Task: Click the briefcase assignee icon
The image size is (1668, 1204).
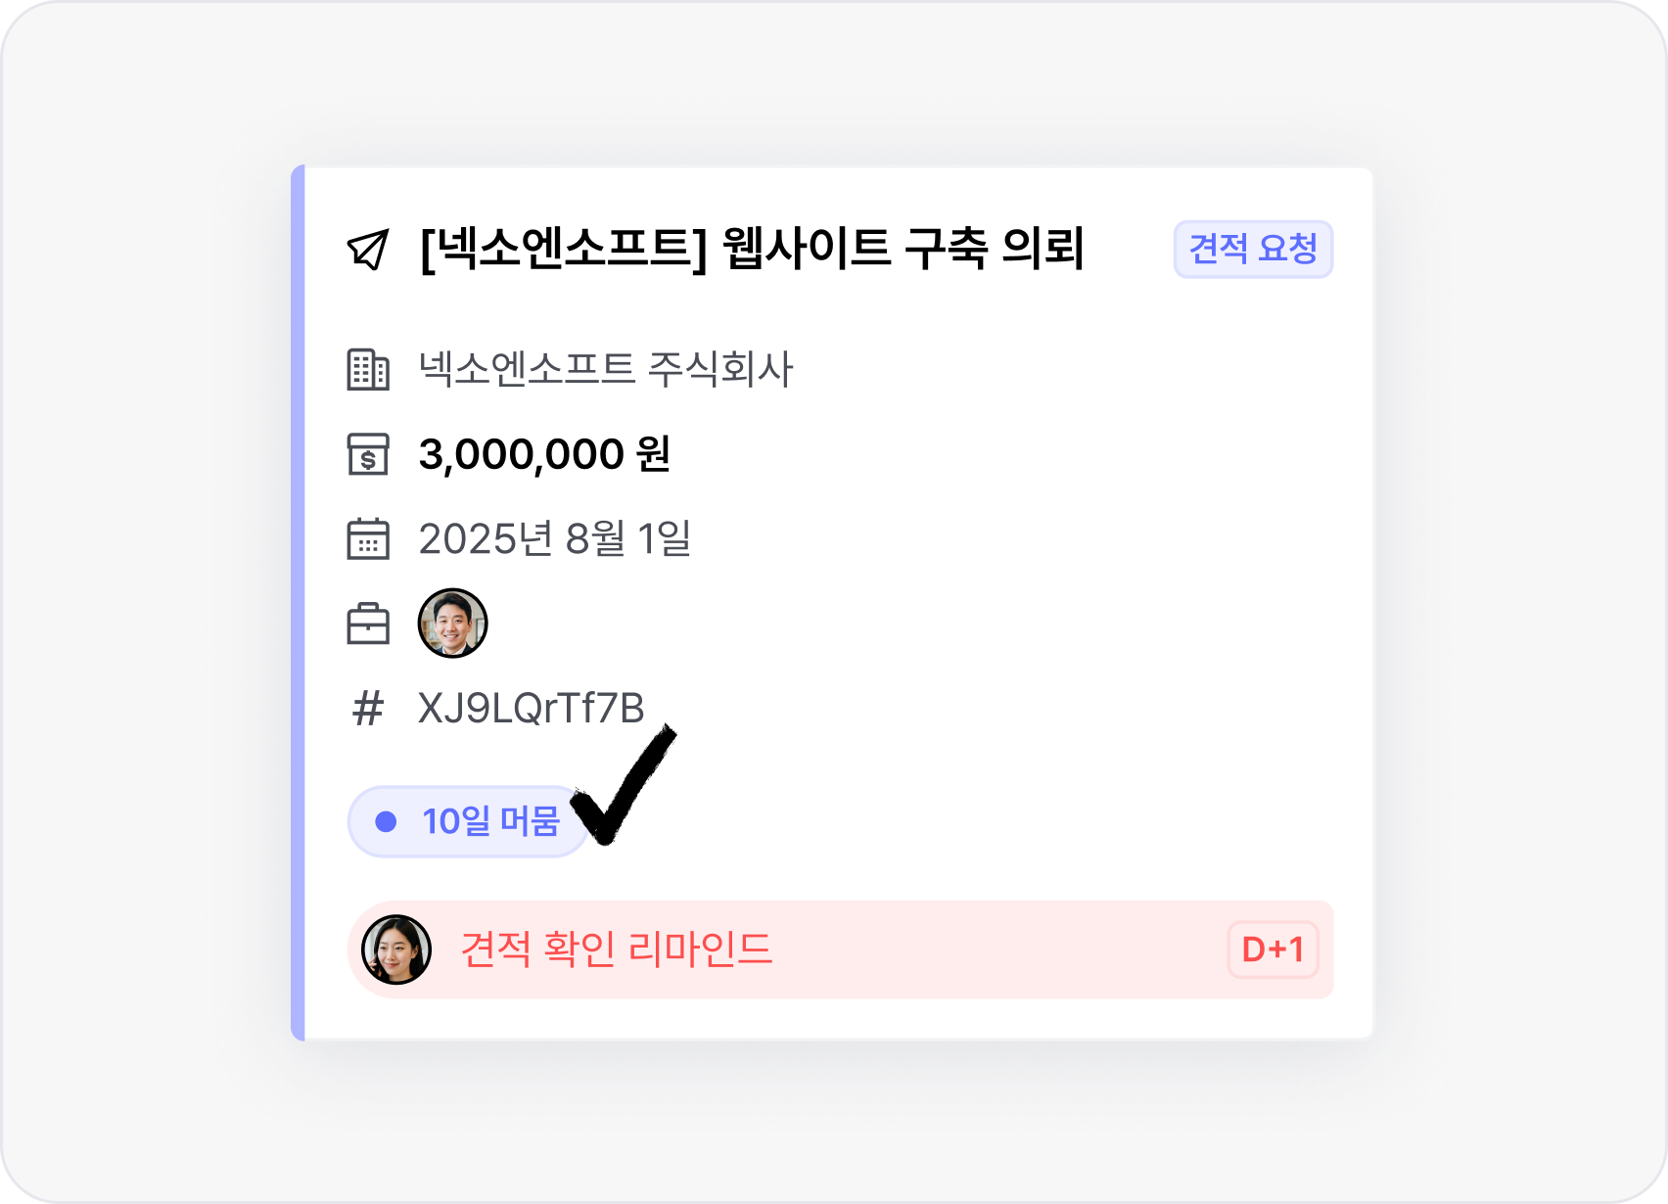Action: [x=368, y=625]
